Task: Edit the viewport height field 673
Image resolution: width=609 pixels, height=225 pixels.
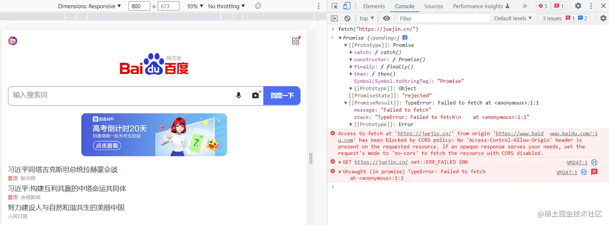Action: (x=168, y=6)
